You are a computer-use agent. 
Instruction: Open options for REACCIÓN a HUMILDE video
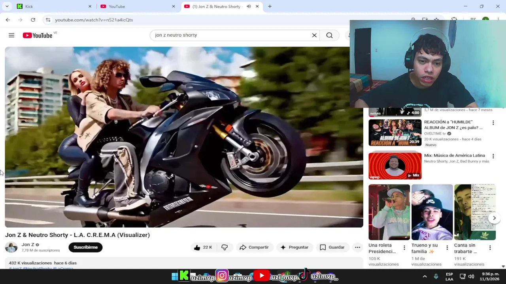pyautogui.click(x=493, y=123)
